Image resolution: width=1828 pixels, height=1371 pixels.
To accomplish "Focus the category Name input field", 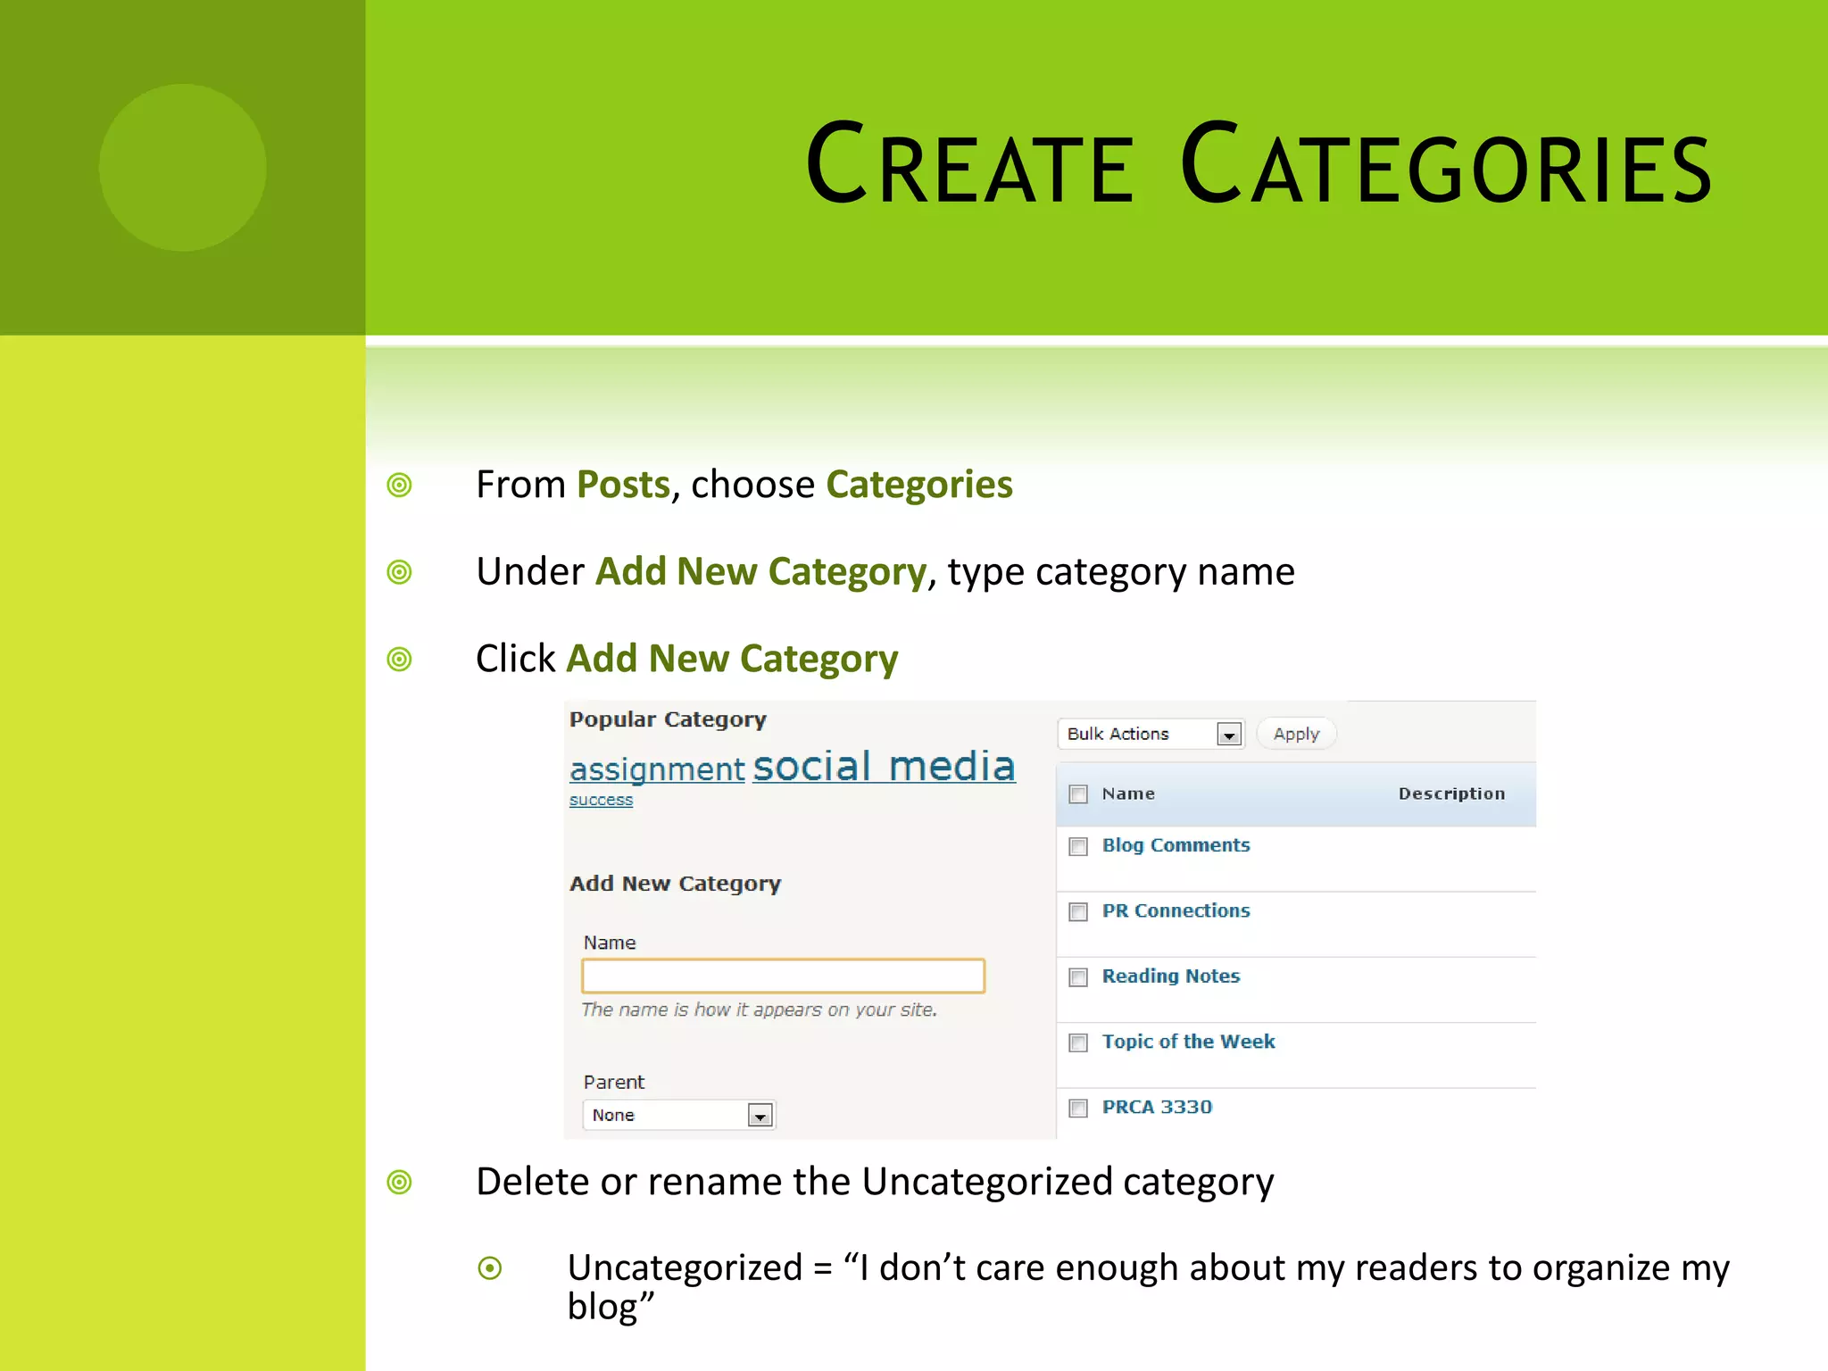I will [x=783, y=976].
